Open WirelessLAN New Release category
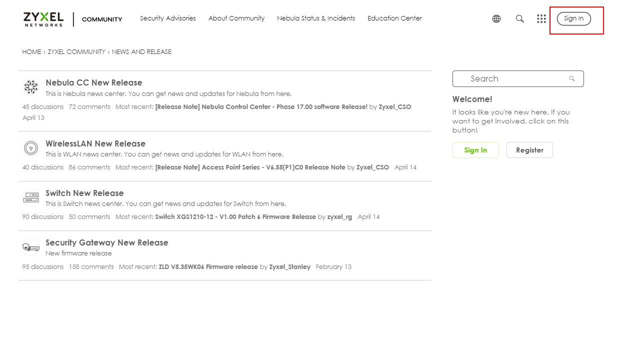Viewport: 637px width, 337px height. [95, 144]
